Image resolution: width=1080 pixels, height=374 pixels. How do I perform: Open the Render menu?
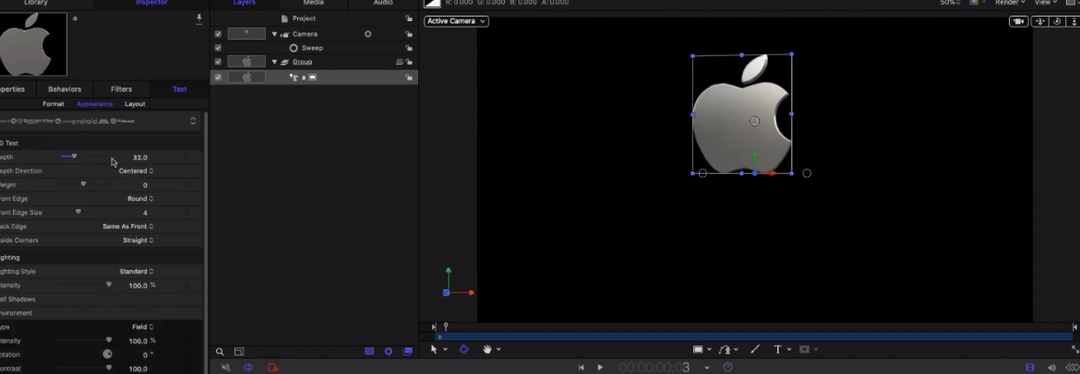pos(1010,3)
